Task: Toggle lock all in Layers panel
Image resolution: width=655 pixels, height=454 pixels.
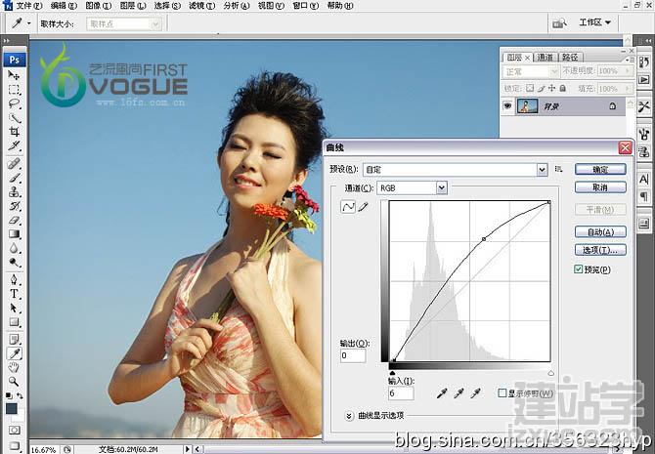Action: point(563,88)
